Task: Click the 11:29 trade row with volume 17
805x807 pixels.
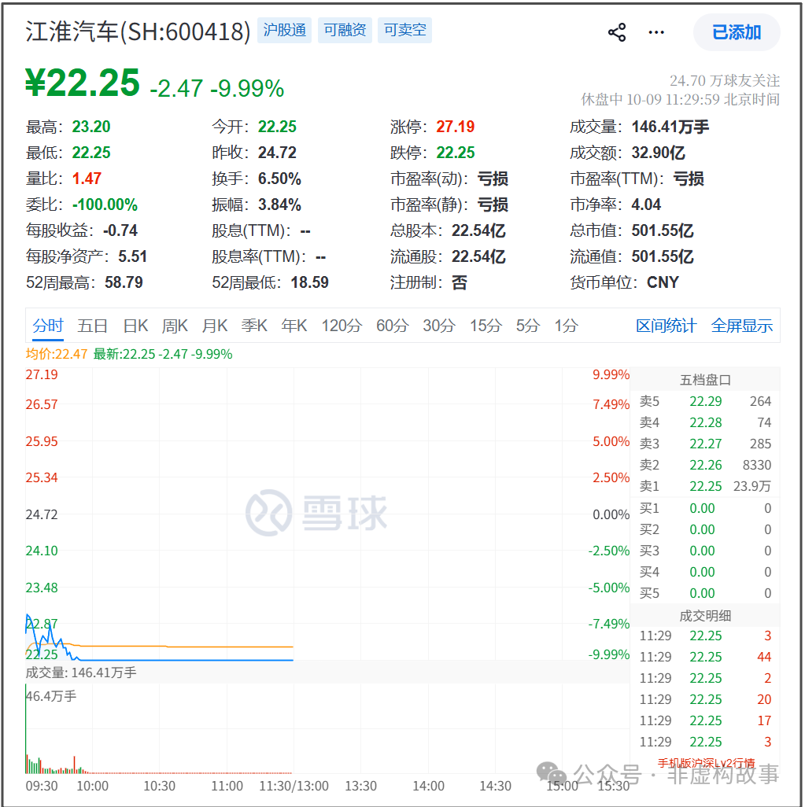Action: click(705, 720)
